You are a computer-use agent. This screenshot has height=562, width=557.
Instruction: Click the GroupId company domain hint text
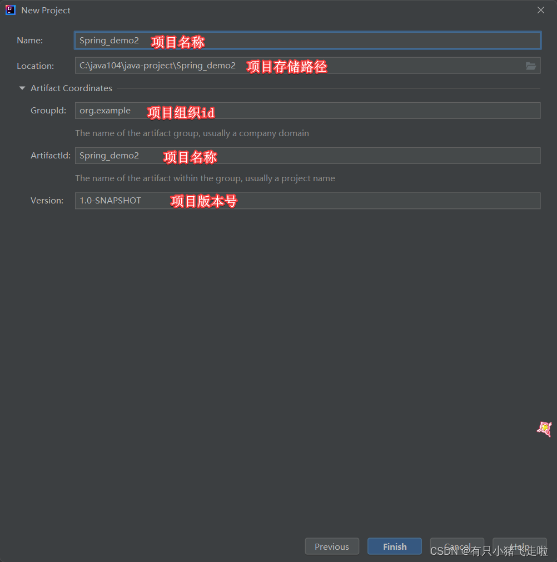(x=192, y=133)
